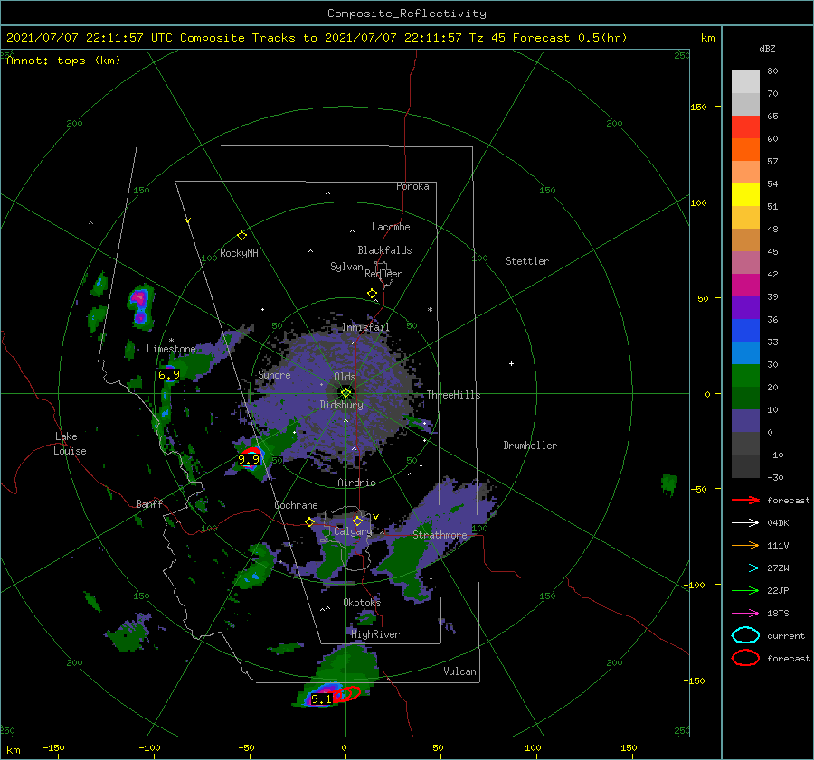Click the Airdrie city label
The image size is (814, 760).
tap(356, 483)
